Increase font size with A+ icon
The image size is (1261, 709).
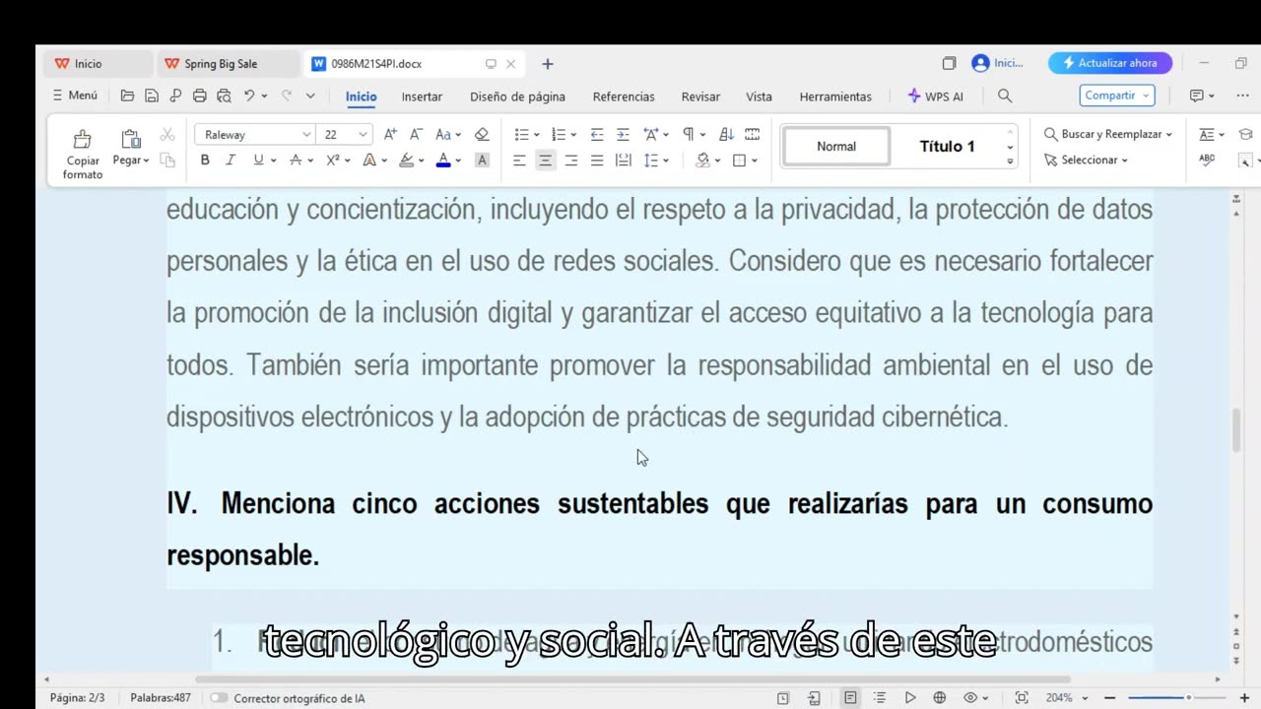click(390, 134)
